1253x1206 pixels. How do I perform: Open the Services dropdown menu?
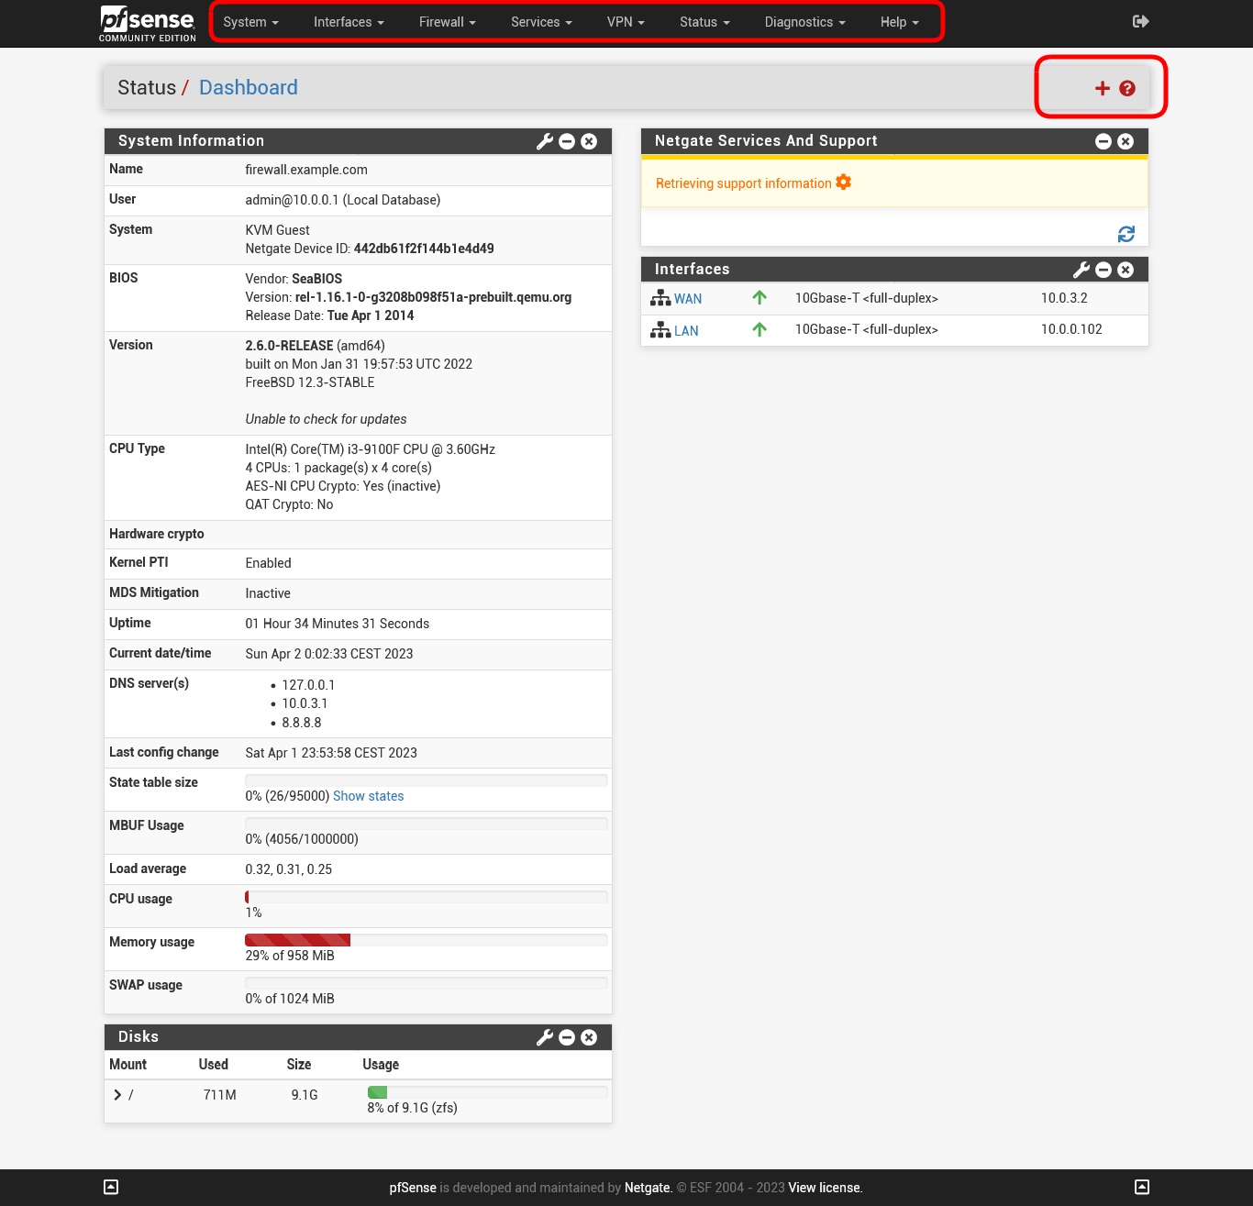click(x=541, y=22)
